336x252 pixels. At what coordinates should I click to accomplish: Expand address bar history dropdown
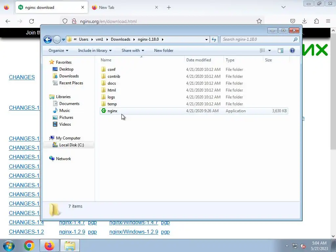click(x=206, y=39)
